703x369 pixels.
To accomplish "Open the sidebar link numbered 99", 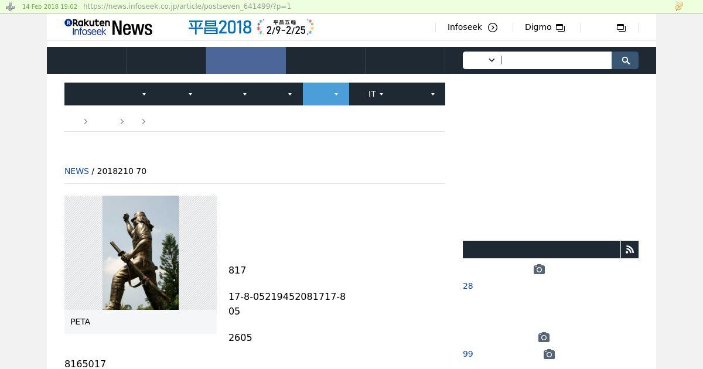I will (x=467, y=354).
